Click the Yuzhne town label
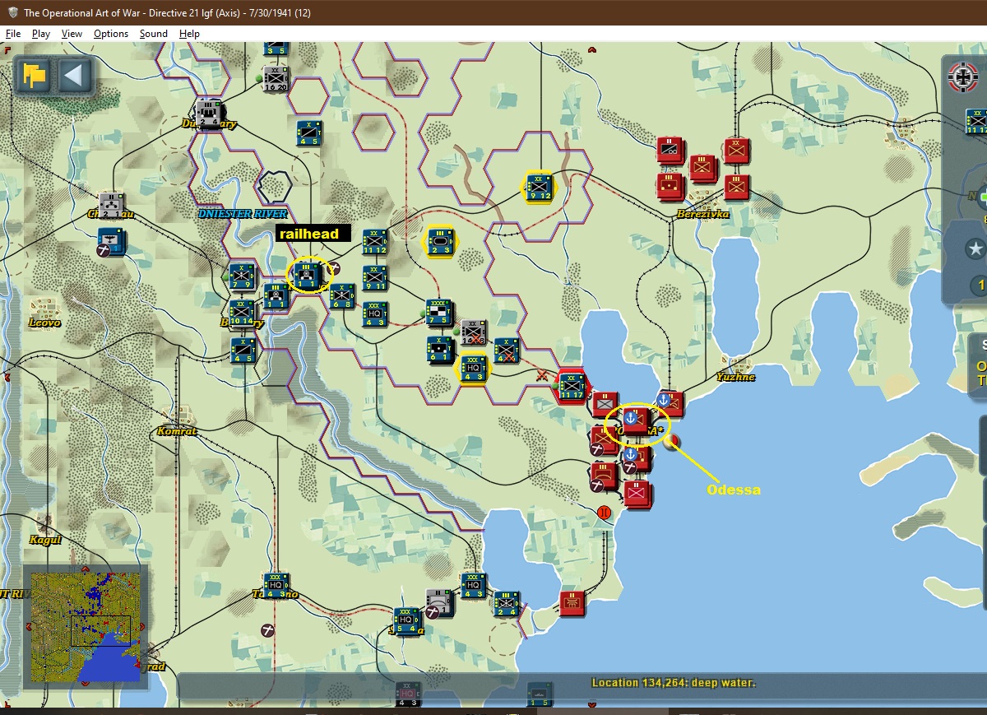 pyautogui.click(x=735, y=377)
